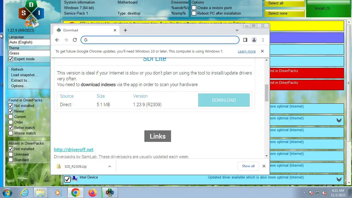Toggle the Better match checkbox

[x=11, y=128]
